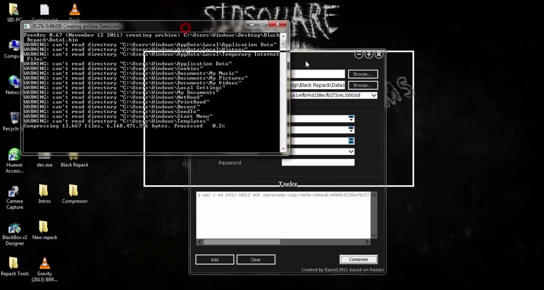Click the console window scrollbar up arrow

click(x=283, y=36)
